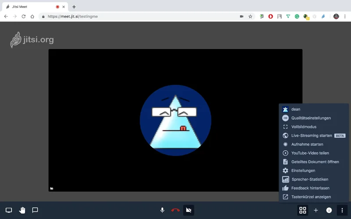Open the Chrome three-dot menu
Screen dimensions: 351x219
[x=345, y=16]
